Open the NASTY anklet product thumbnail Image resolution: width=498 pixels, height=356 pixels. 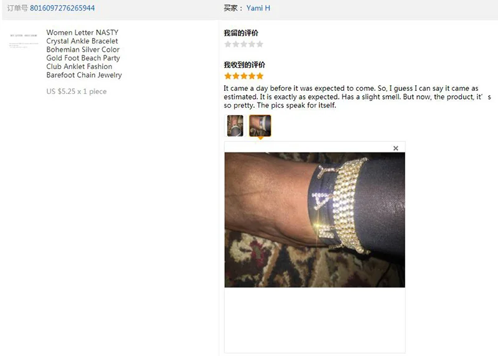coord(24,40)
